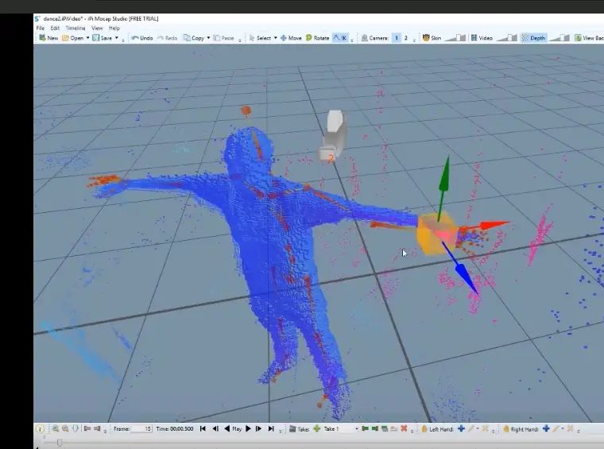Screen dimensions: 604x449
Task: Click the Left Hand icon
Action: tap(424, 428)
